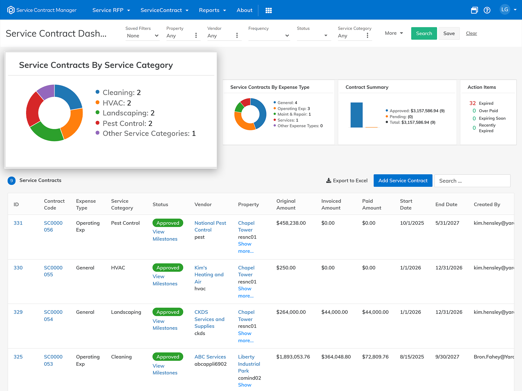This screenshot has width=522, height=391.
Task: Expand the Frequency dropdown
Action: point(269,36)
